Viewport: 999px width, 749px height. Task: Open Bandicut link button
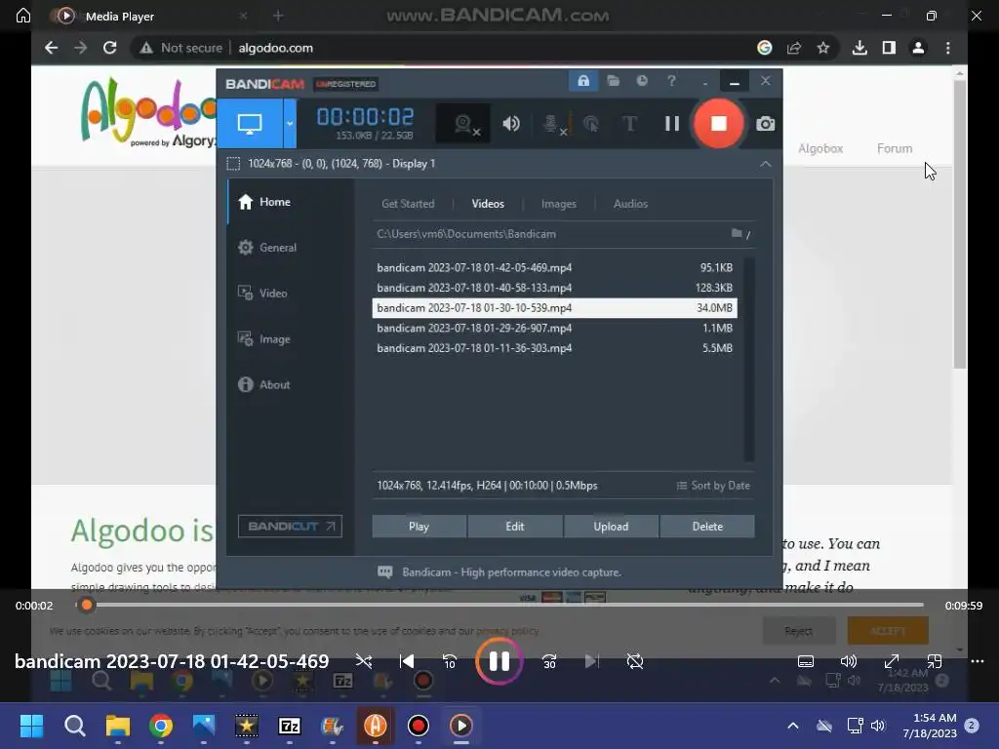290,527
